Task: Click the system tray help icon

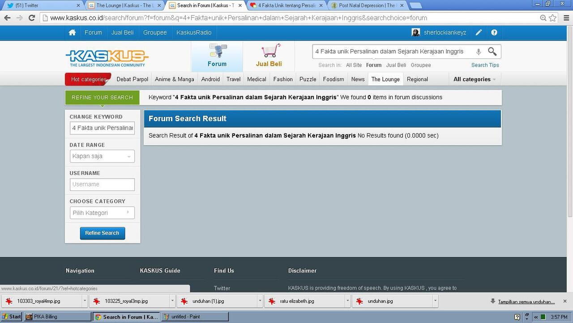Action: [517, 317]
